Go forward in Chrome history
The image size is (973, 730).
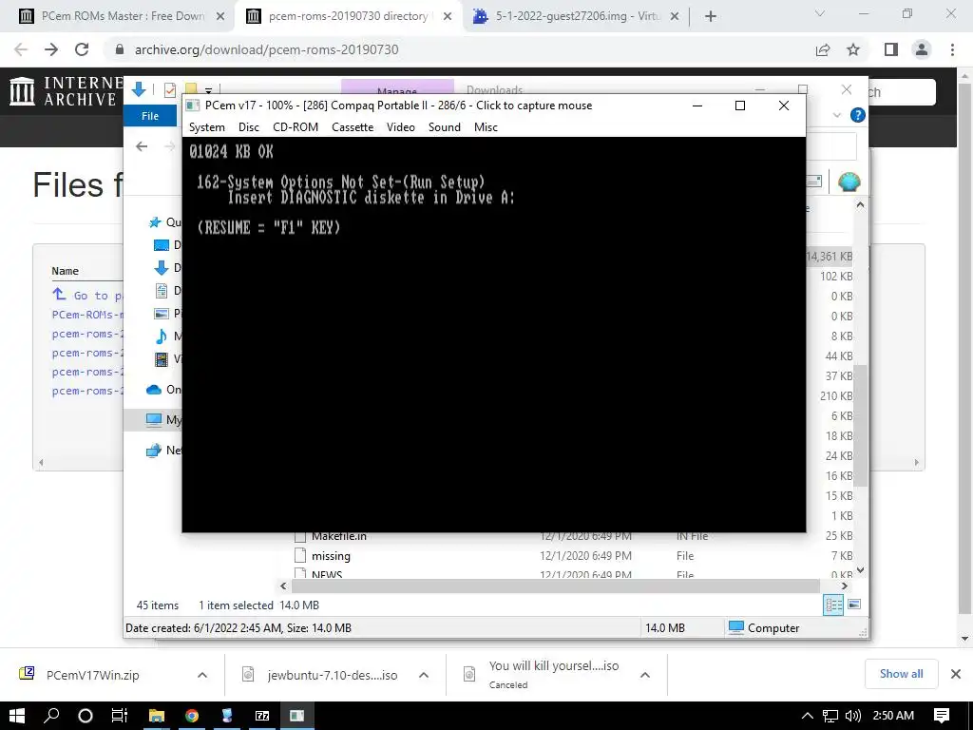(51, 49)
